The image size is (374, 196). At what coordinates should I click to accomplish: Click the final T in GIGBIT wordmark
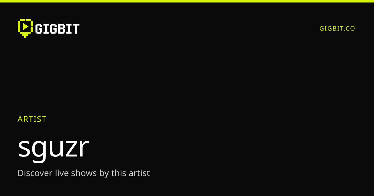pos(76,29)
